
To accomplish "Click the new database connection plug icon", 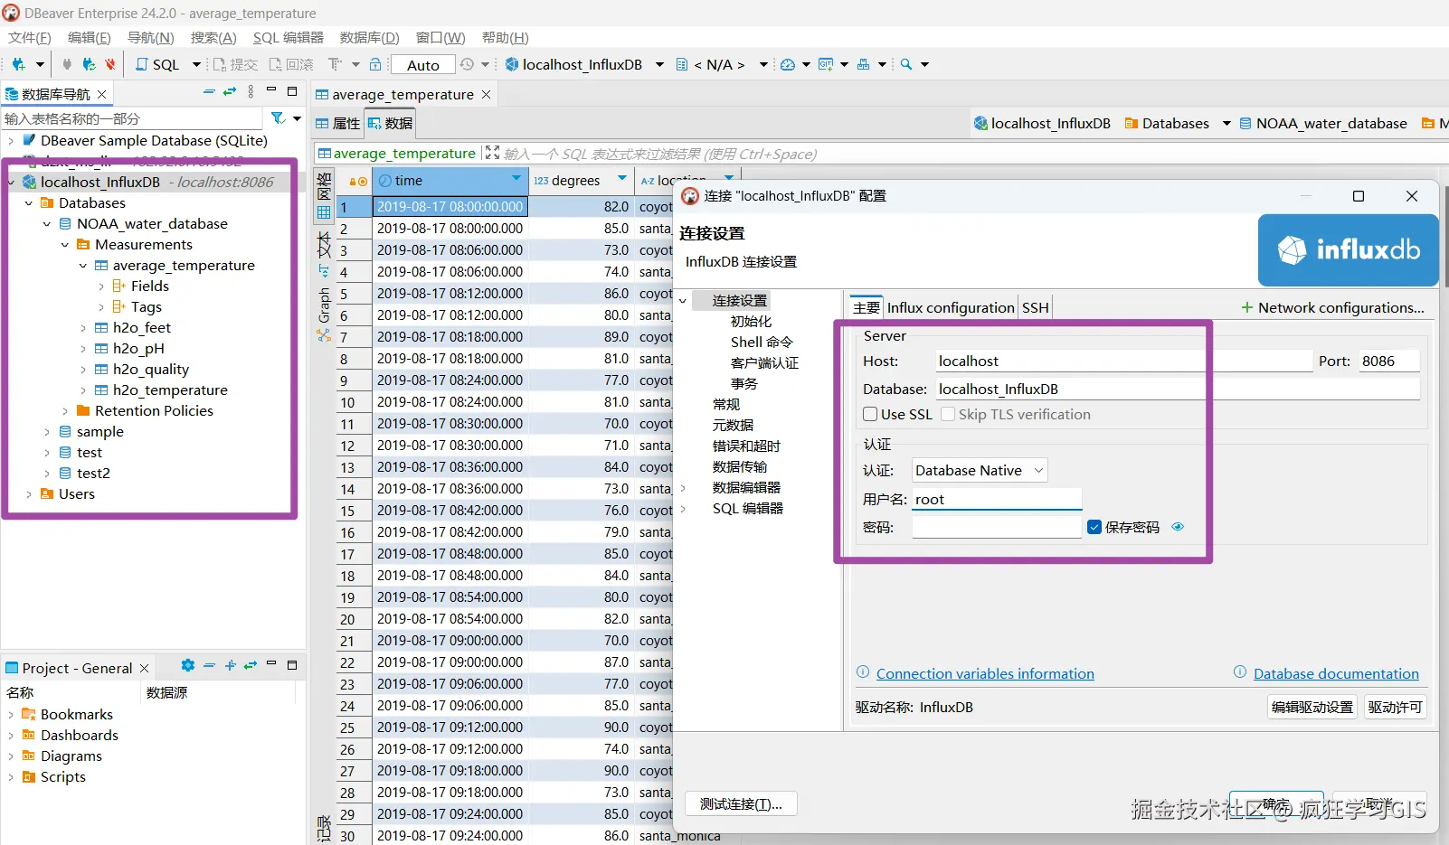I will (x=18, y=64).
